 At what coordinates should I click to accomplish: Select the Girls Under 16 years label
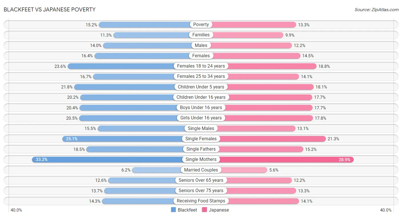tap(201, 118)
